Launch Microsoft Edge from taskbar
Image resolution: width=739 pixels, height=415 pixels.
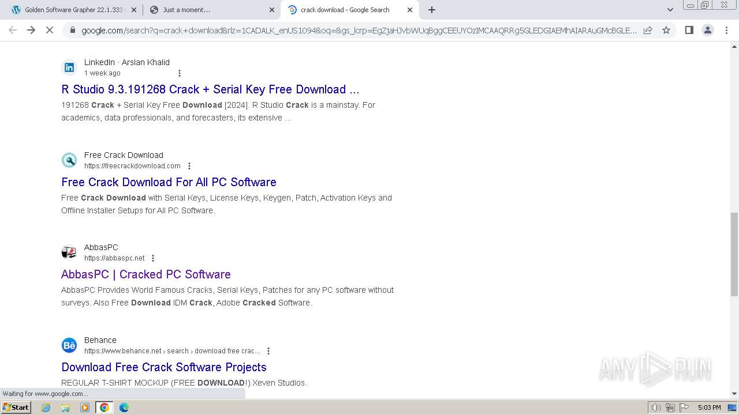(124, 408)
